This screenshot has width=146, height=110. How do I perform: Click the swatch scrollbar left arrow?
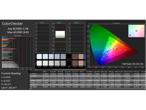36,70
